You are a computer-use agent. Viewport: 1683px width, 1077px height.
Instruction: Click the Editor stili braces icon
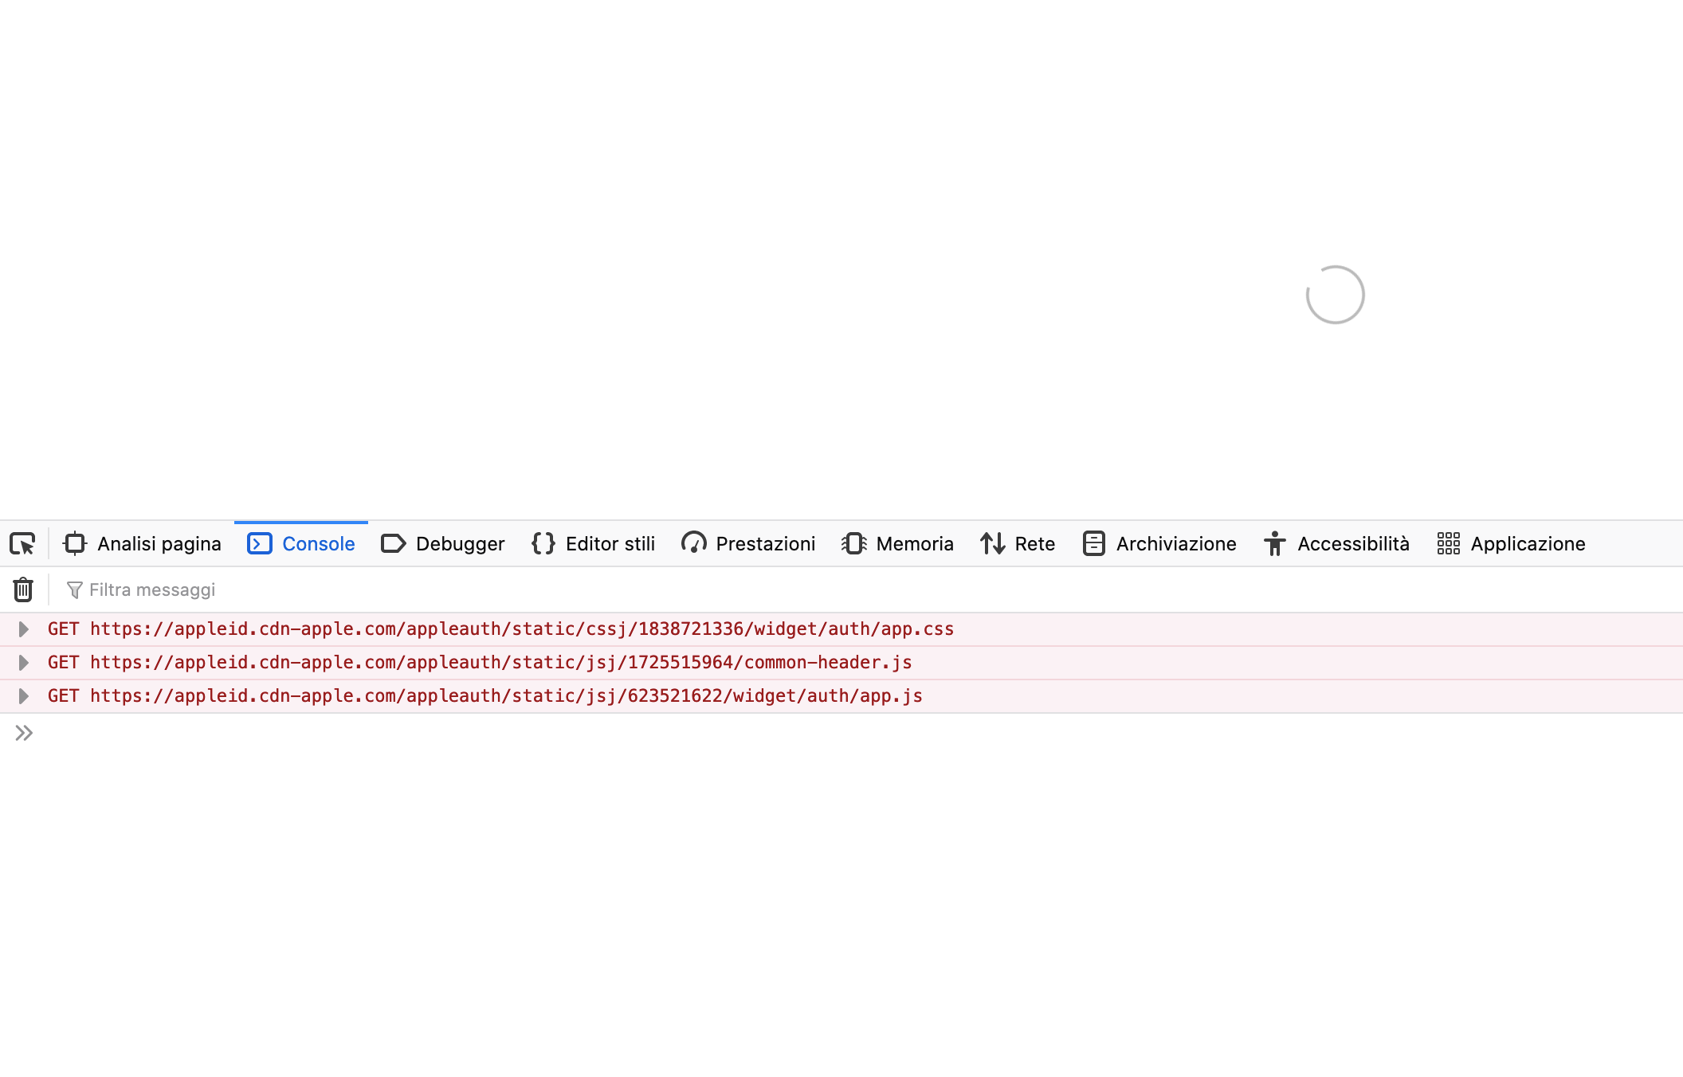[543, 543]
